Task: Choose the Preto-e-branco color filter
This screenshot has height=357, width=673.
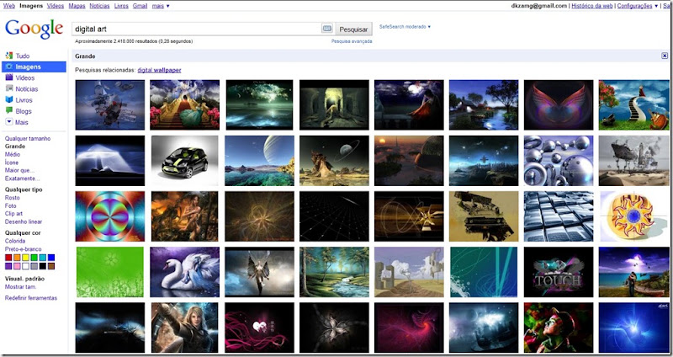Action: pyautogui.click(x=24, y=249)
